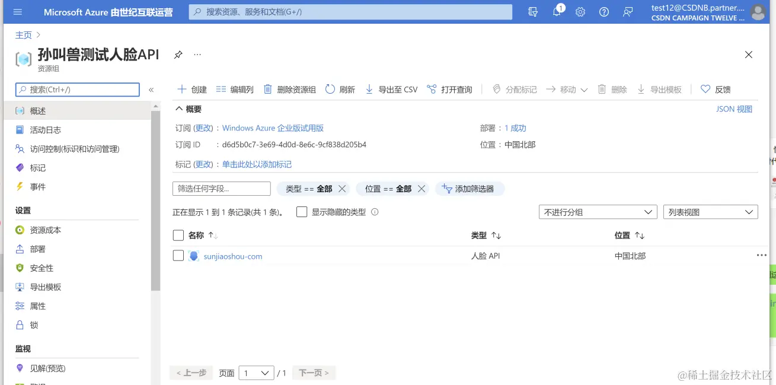Open Activity log in sidebar
Viewport: 776px width, 385px height.
click(x=77, y=130)
